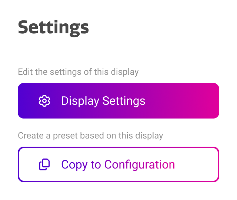The height and width of the screenshot is (200, 237).
Task: Click the bold Settings title text
Action: tap(53, 27)
